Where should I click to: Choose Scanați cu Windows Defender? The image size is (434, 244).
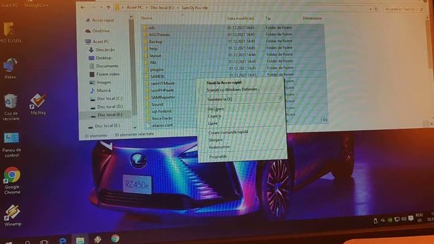[233, 89]
